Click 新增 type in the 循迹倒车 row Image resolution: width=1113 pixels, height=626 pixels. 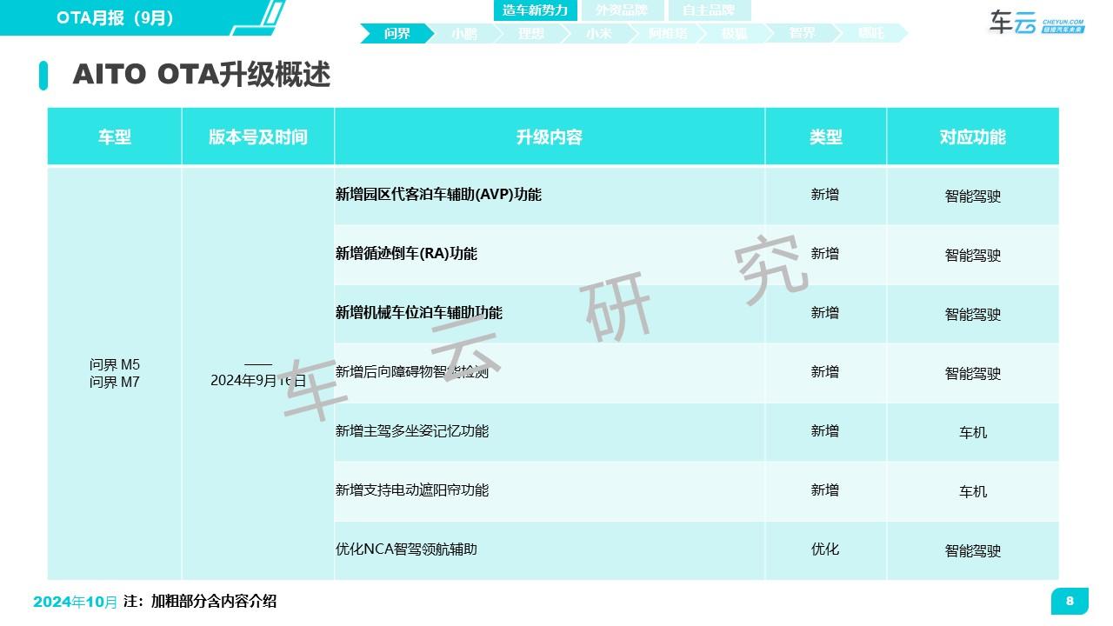point(825,254)
